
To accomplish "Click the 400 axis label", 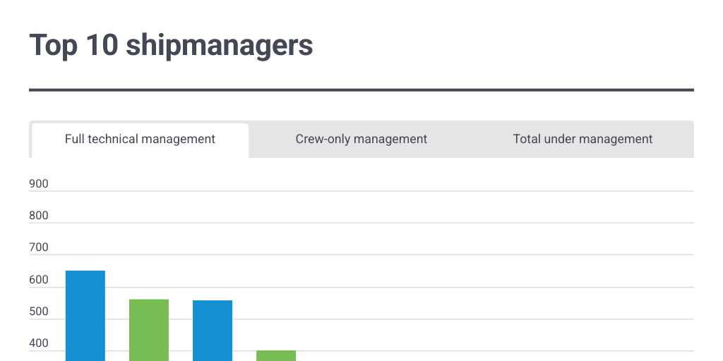I will 39,343.
